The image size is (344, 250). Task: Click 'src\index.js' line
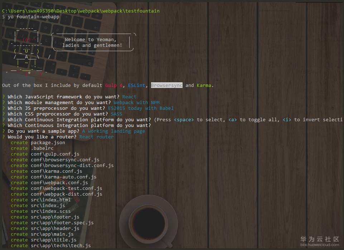48,206
